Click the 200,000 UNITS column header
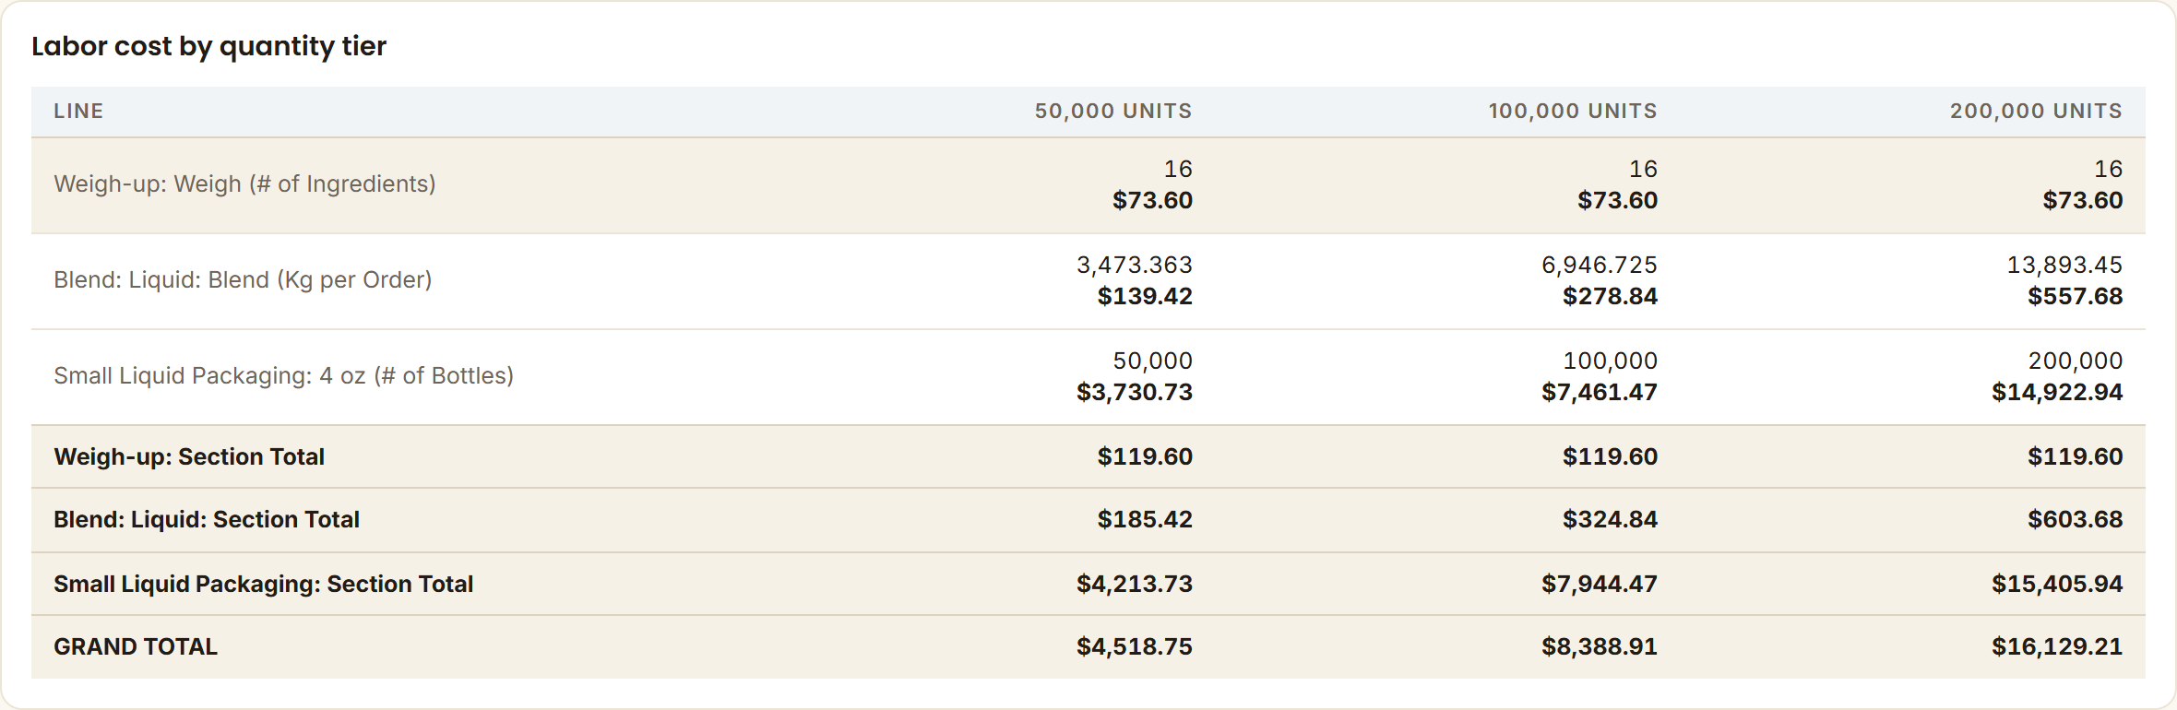 point(2036,111)
